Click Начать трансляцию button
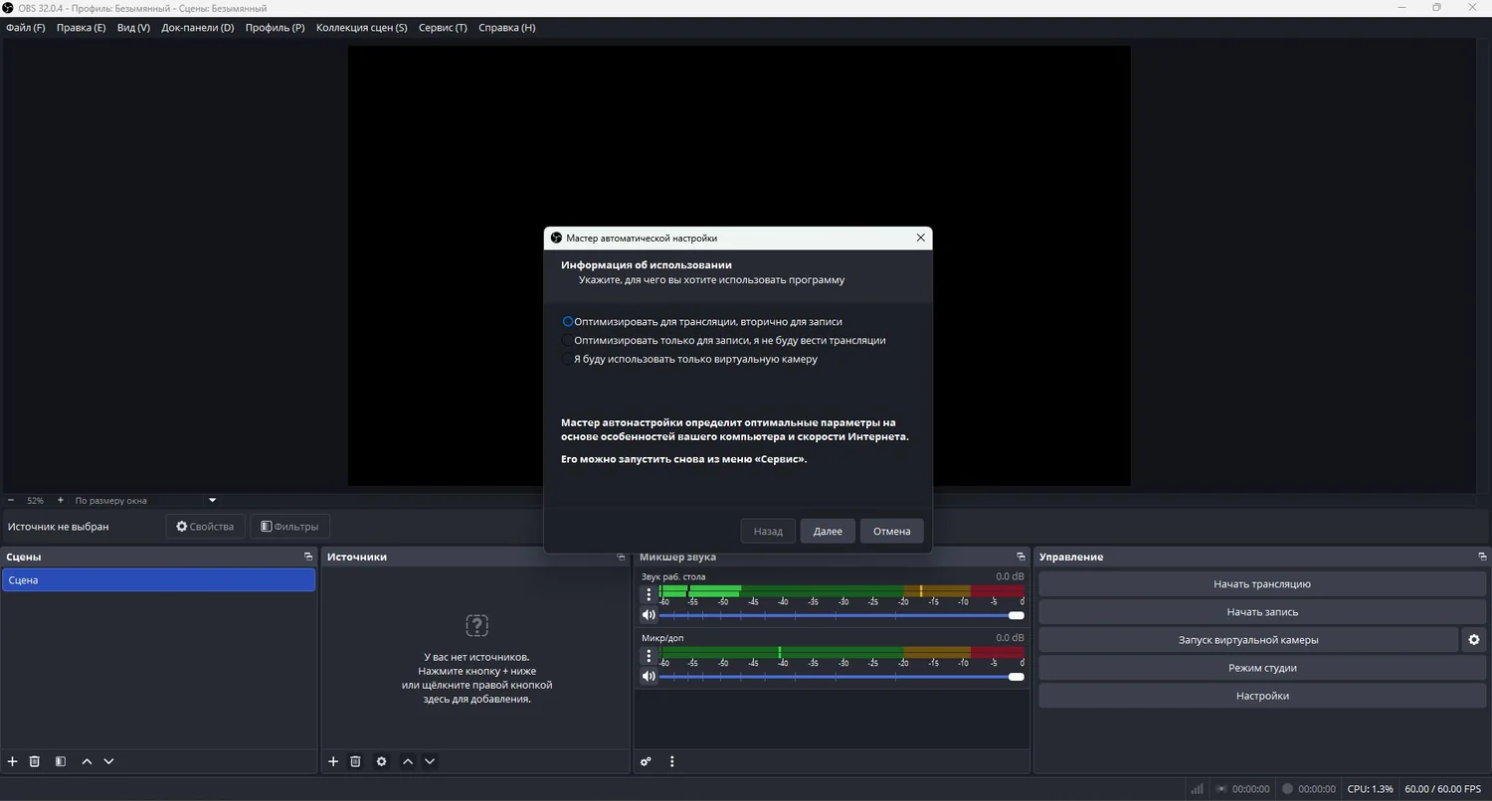Image resolution: width=1492 pixels, height=801 pixels. [x=1262, y=584]
